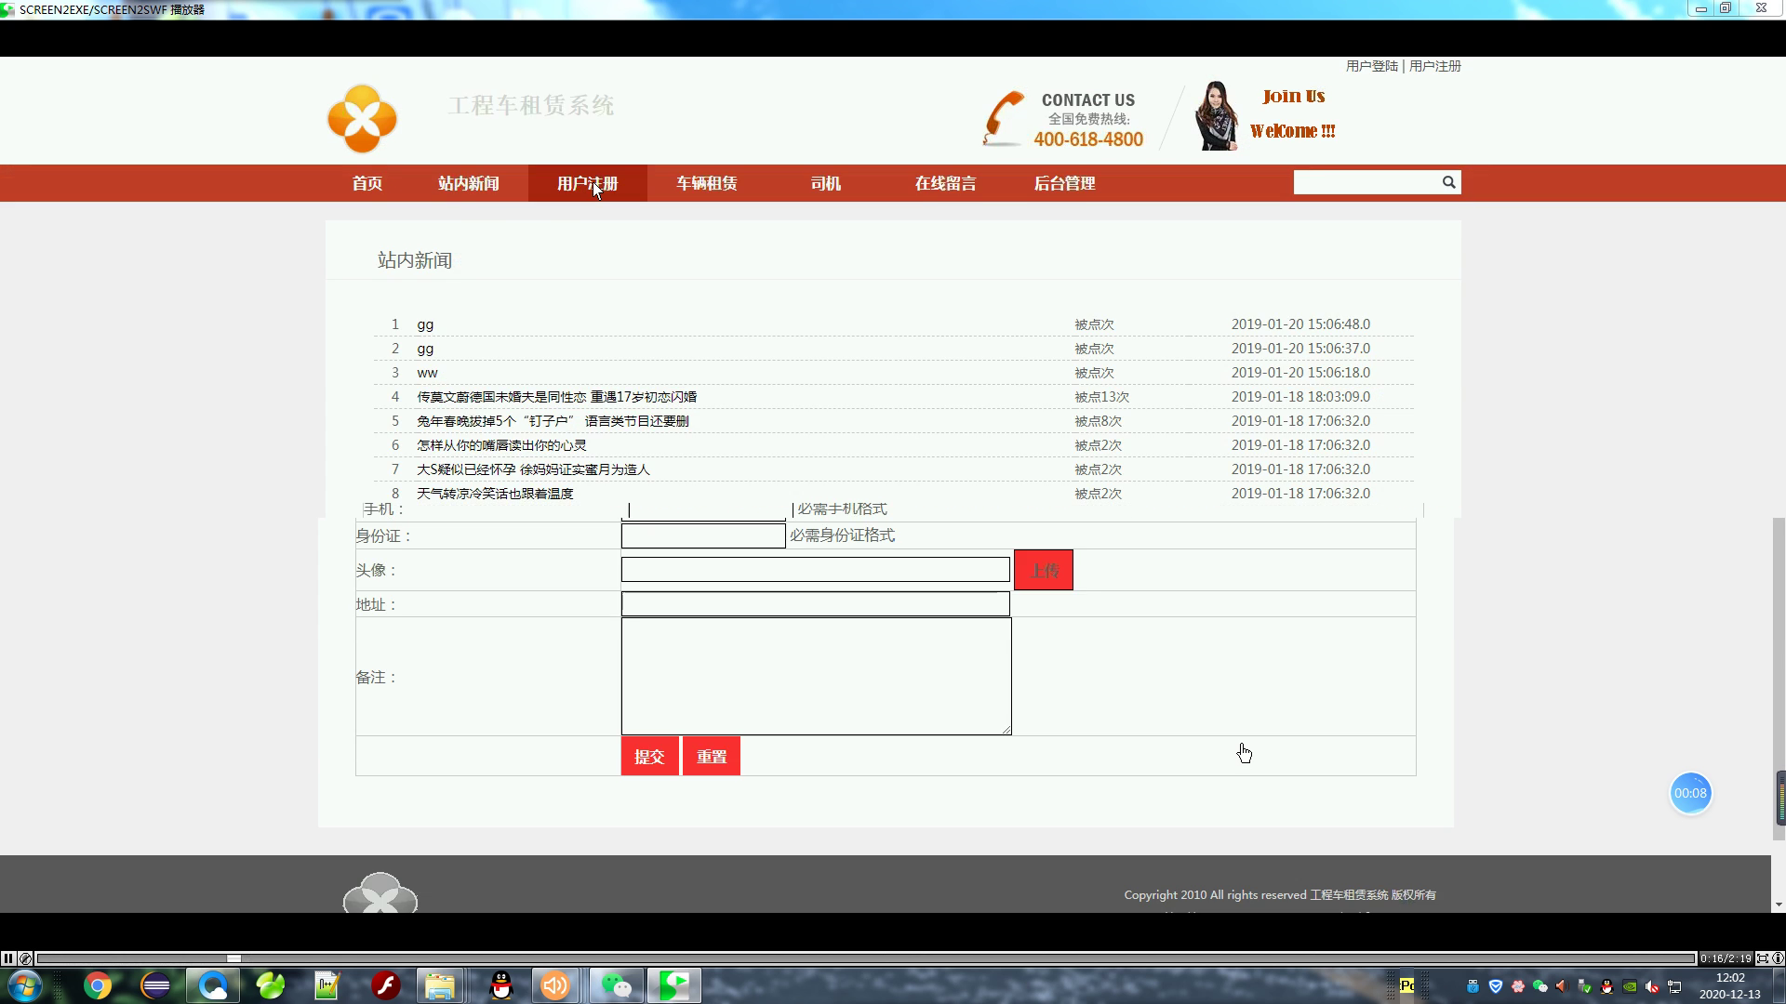Click the Join Us woman banner image
The image size is (1786, 1004).
tap(1216, 116)
